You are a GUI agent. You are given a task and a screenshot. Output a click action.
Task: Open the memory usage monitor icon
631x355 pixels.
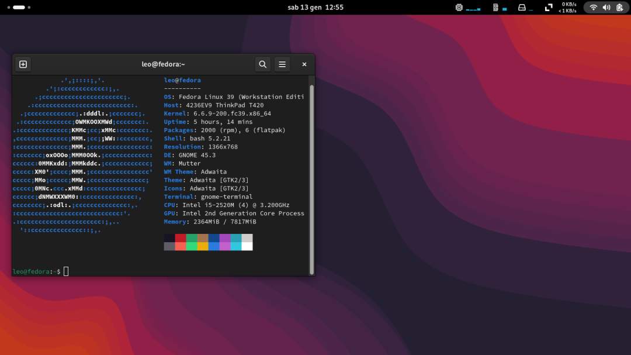(496, 7)
